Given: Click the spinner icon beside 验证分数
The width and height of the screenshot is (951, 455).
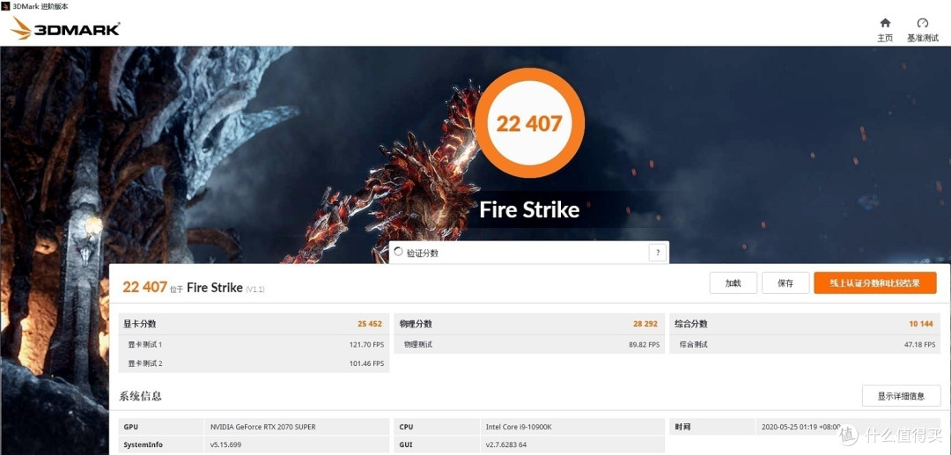Looking at the screenshot, I should coord(399,252).
